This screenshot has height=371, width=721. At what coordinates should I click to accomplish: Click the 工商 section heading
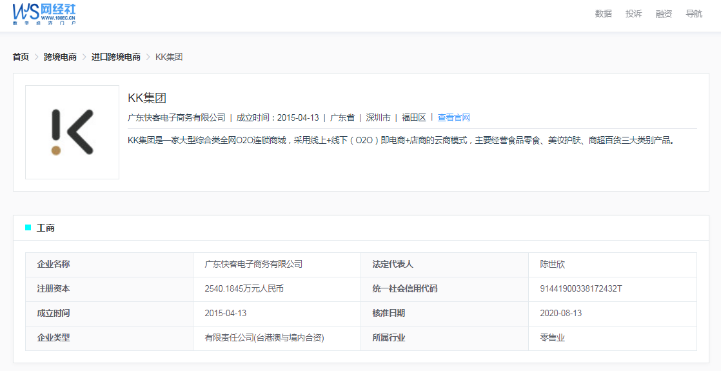(x=46, y=228)
